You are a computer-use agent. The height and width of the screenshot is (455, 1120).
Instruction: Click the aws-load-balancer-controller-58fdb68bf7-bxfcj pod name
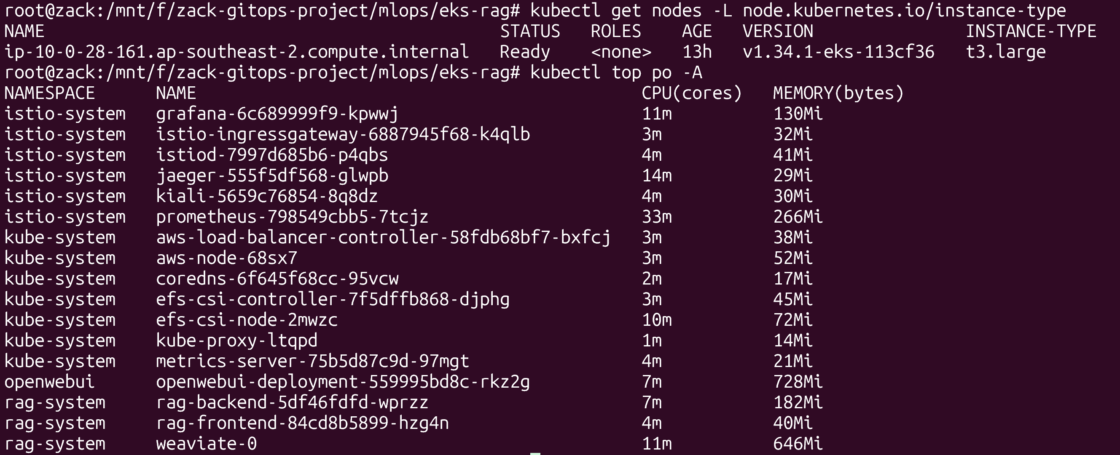(383, 237)
